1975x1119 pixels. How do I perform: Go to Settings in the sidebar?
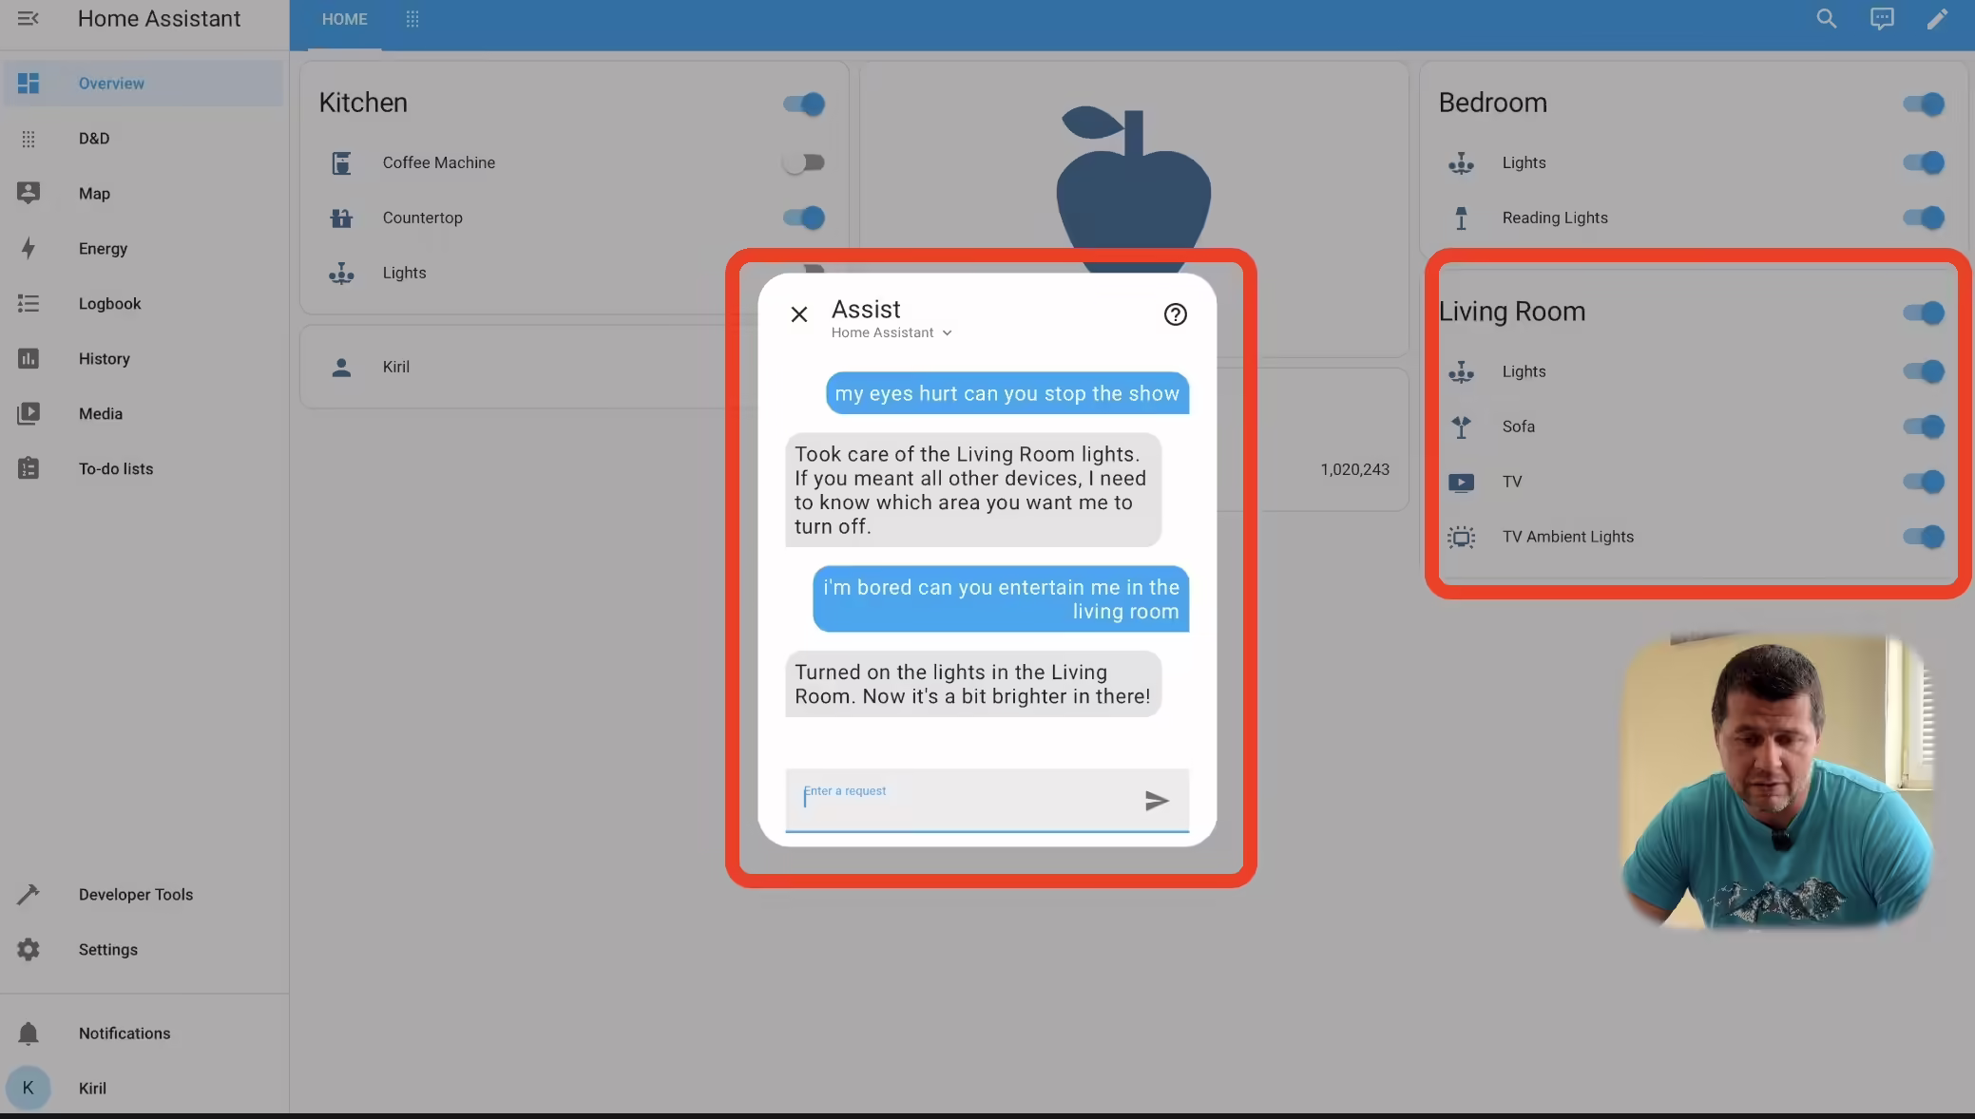143,950
